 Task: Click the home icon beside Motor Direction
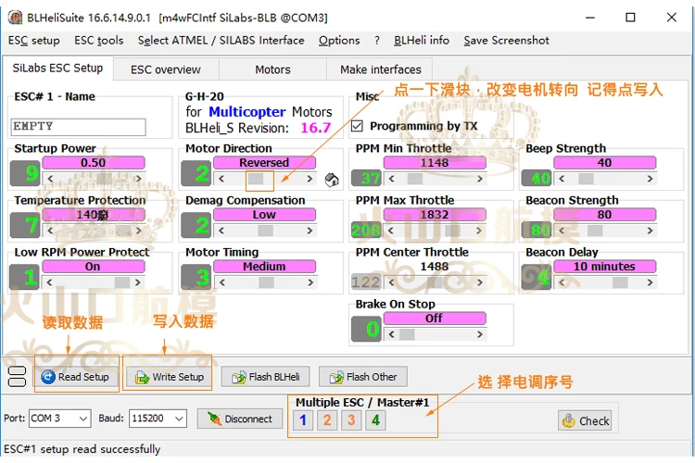(332, 180)
